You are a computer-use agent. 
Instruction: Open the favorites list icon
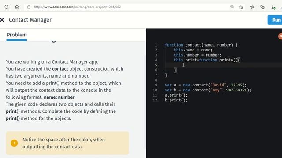point(252,7)
